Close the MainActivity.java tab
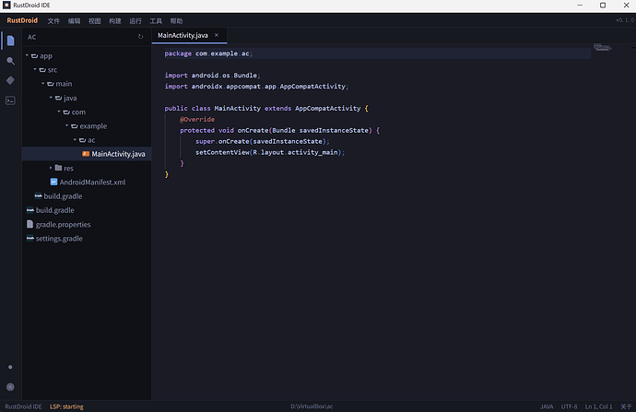The height and width of the screenshot is (412, 636). (x=217, y=35)
